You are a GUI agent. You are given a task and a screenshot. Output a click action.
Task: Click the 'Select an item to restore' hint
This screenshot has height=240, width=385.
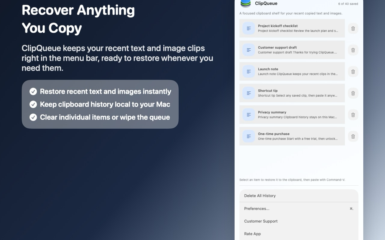[x=292, y=180]
